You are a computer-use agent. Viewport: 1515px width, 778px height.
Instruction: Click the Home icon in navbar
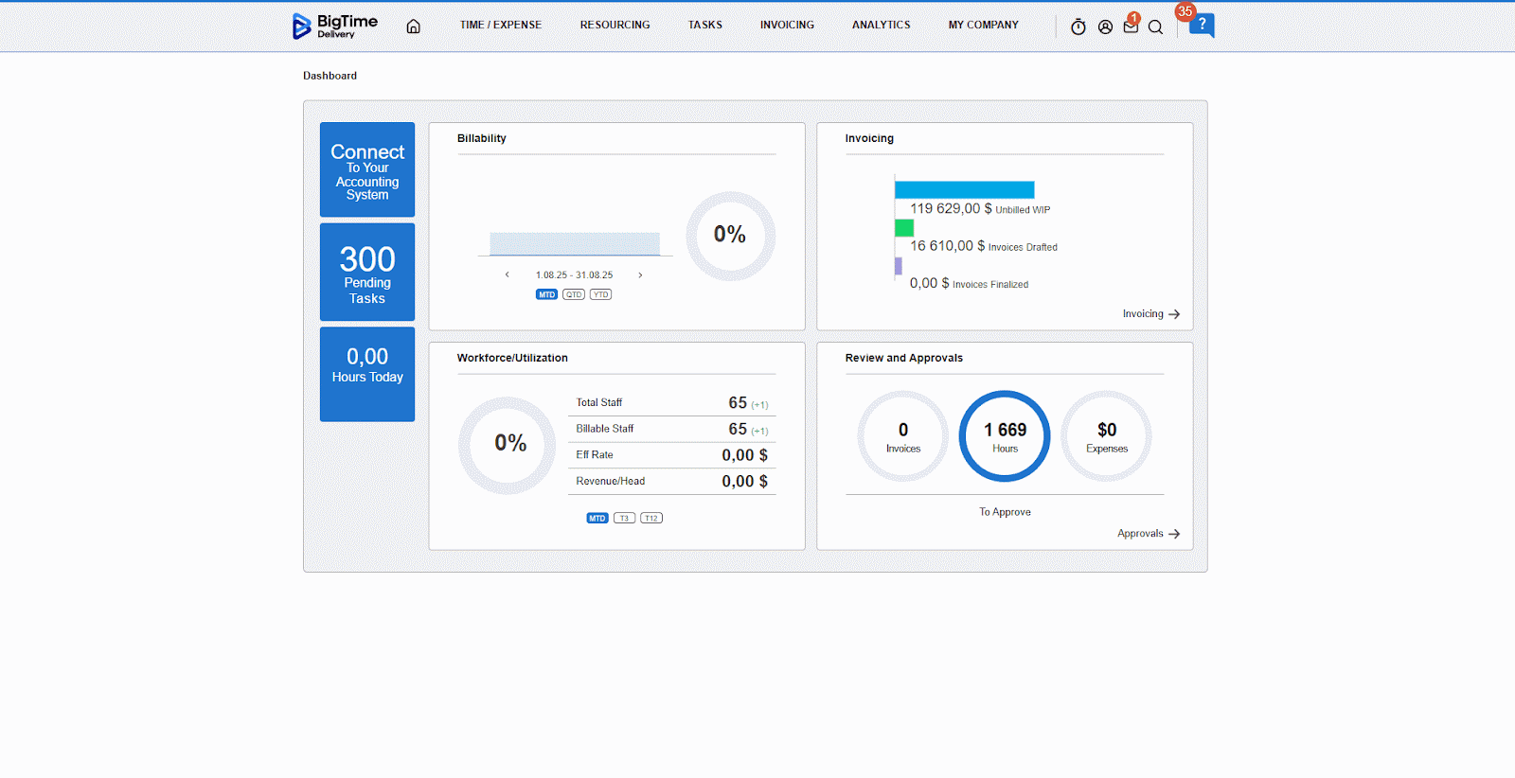click(x=413, y=27)
